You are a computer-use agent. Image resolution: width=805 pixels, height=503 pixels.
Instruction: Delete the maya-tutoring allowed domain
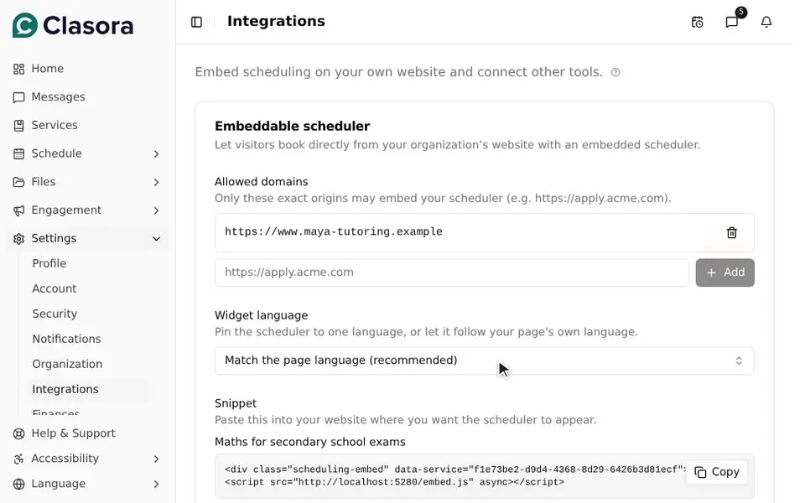coord(731,232)
